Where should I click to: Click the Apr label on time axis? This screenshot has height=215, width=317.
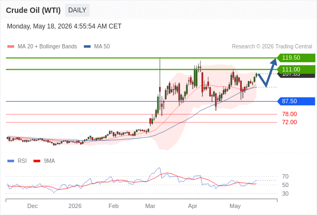point(192,206)
